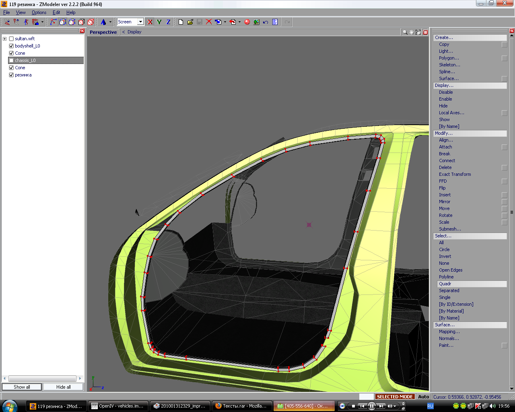Viewport: 515px width, 412px height.
Task: Click the Hide all button
Action: click(63, 387)
